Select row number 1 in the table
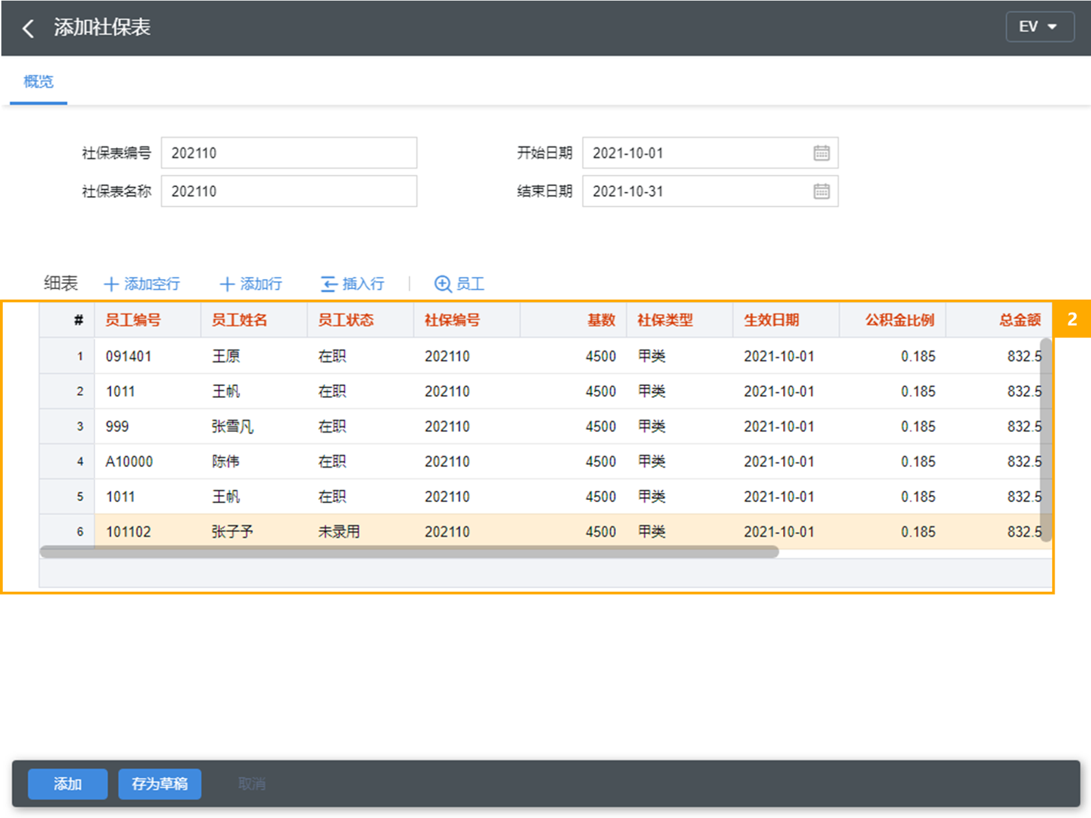The image size is (1091, 818). [67, 357]
